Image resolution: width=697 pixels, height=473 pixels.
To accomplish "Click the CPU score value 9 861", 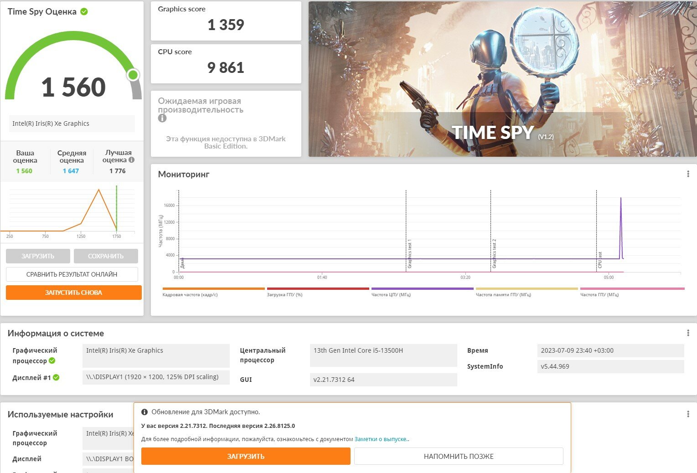I will (226, 67).
